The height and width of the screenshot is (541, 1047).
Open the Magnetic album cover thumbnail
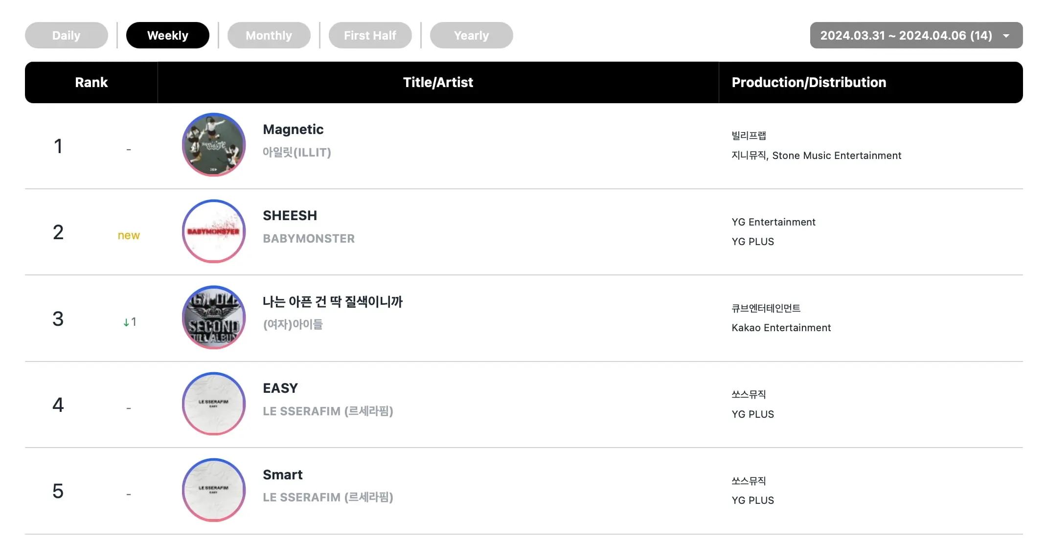pos(214,145)
